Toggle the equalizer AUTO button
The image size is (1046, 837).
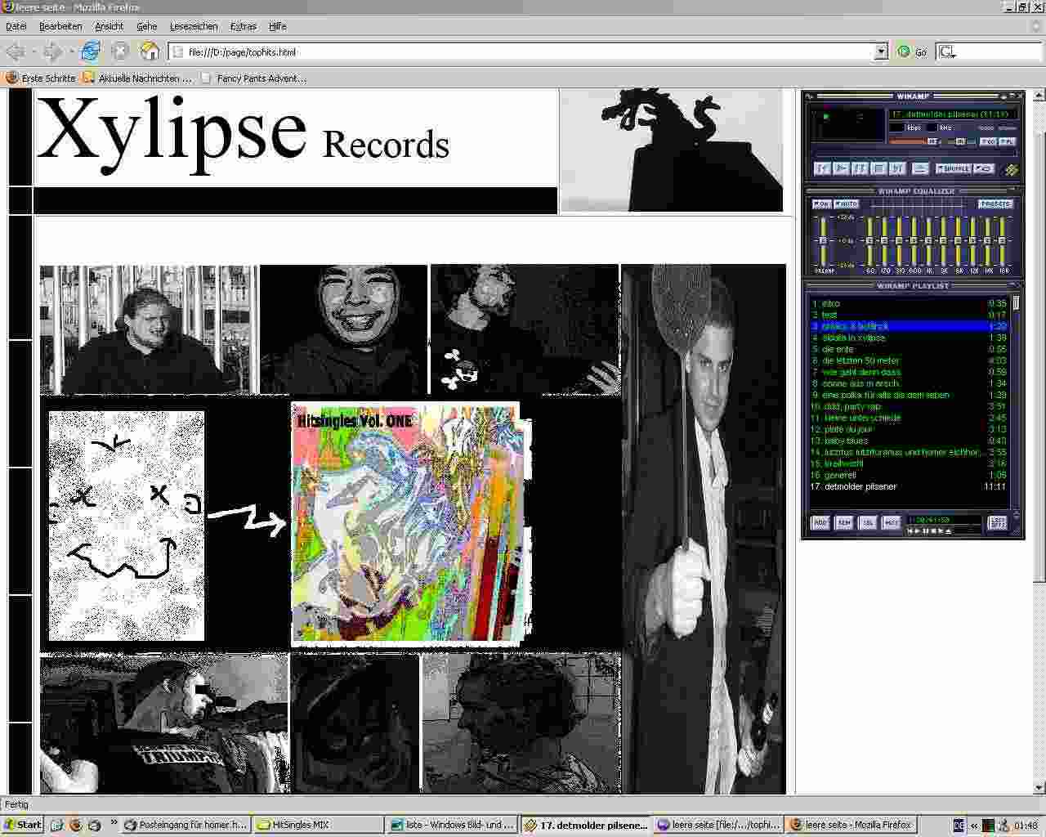click(x=846, y=204)
